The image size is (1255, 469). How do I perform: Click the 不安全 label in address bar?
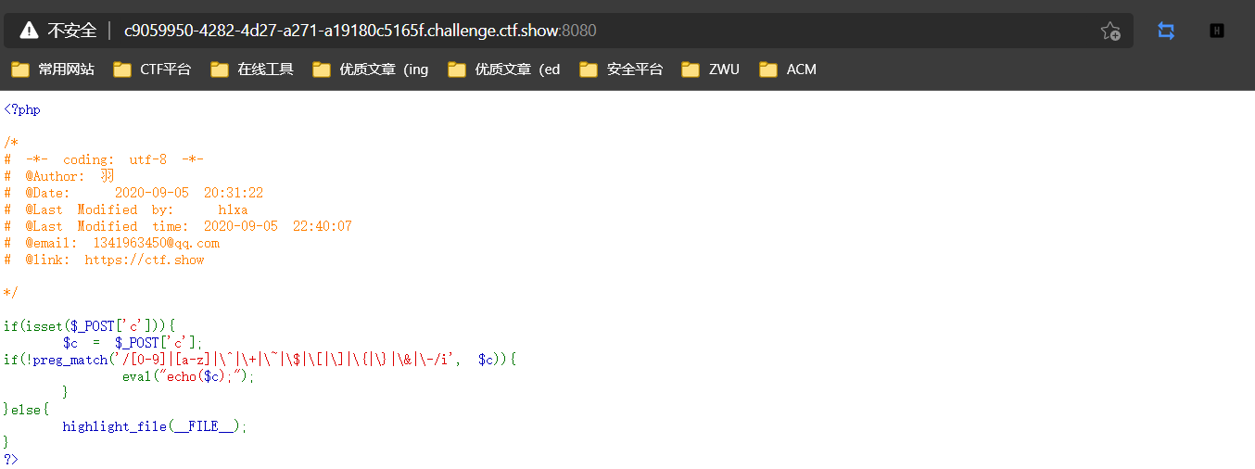point(72,31)
